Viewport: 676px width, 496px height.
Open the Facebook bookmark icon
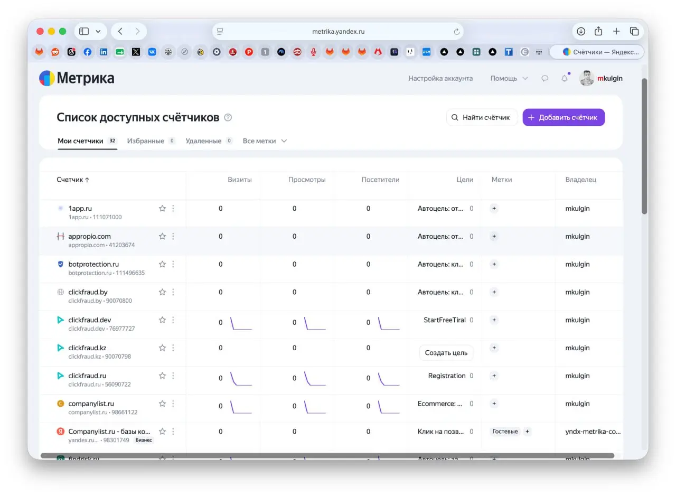tap(88, 52)
